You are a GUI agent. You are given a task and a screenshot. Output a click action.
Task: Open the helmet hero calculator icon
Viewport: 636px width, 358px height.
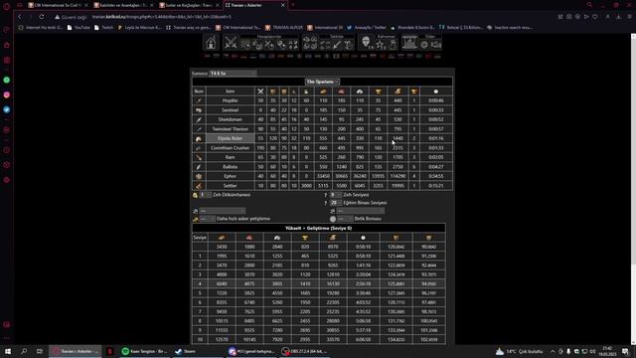coord(367,42)
